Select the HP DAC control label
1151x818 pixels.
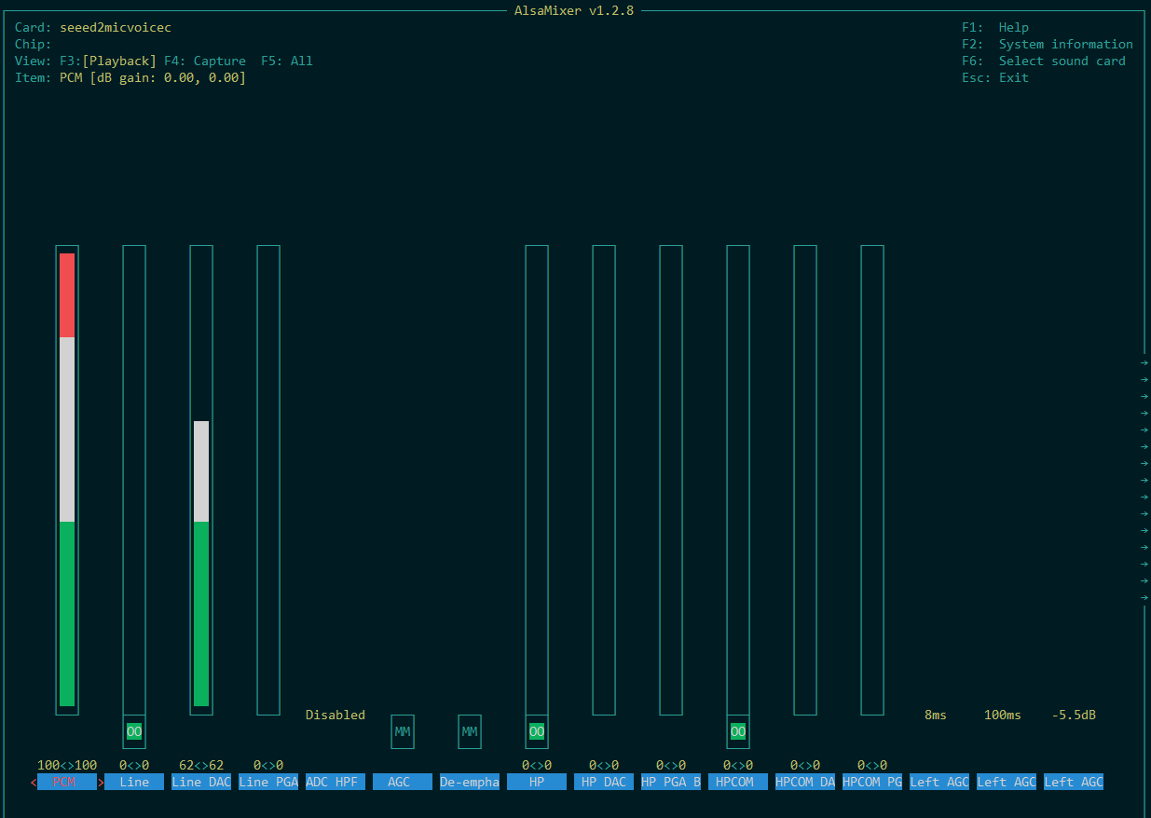pyautogui.click(x=604, y=782)
